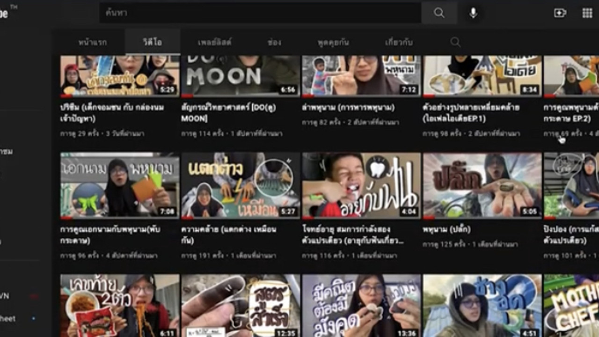The height and width of the screenshot is (337, 599).
Task: Open the DO MOON video thumbnail
Action: click(241, 76)
